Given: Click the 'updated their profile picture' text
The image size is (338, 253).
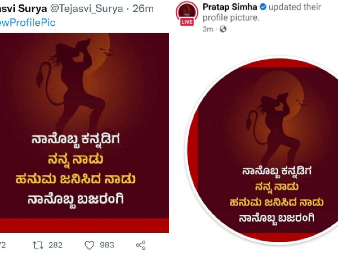Looking at the screenshot, I should pyautogui.click(x=262, y=12).
